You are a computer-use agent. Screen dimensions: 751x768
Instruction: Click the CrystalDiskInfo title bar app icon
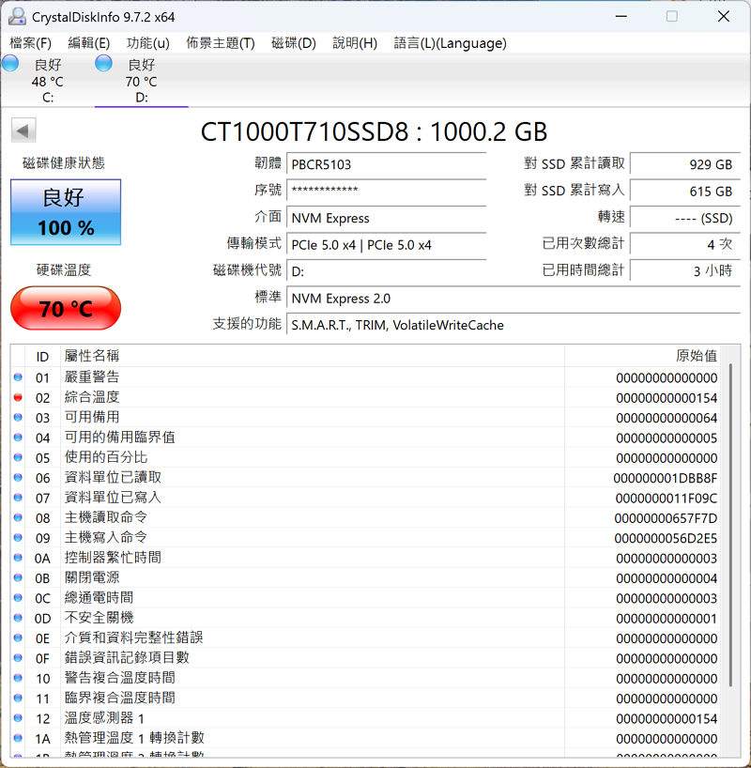(17, 17)
